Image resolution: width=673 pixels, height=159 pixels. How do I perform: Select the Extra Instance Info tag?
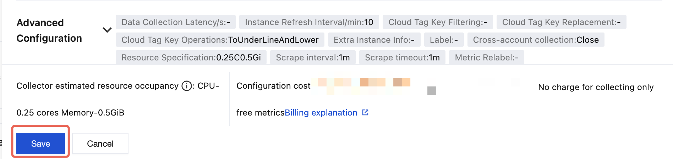(374, 40)
